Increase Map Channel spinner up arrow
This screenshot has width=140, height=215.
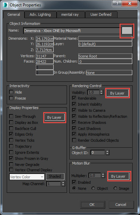point(63,182)
